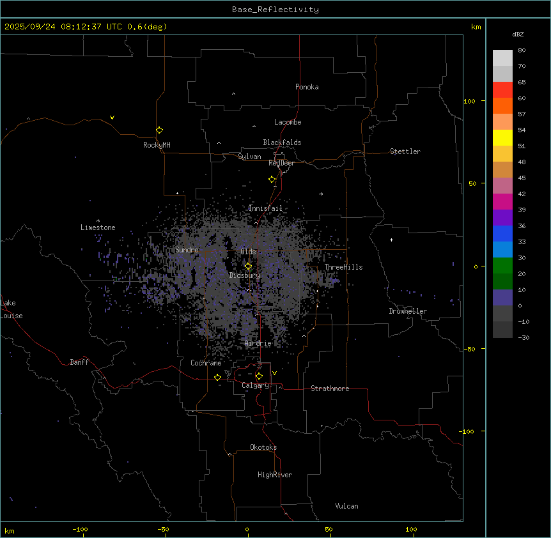The width and height of the screenshot is (551, 538).
Task: Select the Stettler town label
Action: click(405, 151)
